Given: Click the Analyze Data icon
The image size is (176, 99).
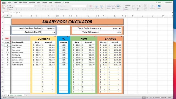Looking at the screenshot, I should pyautogui.click(x=145, y=6).
